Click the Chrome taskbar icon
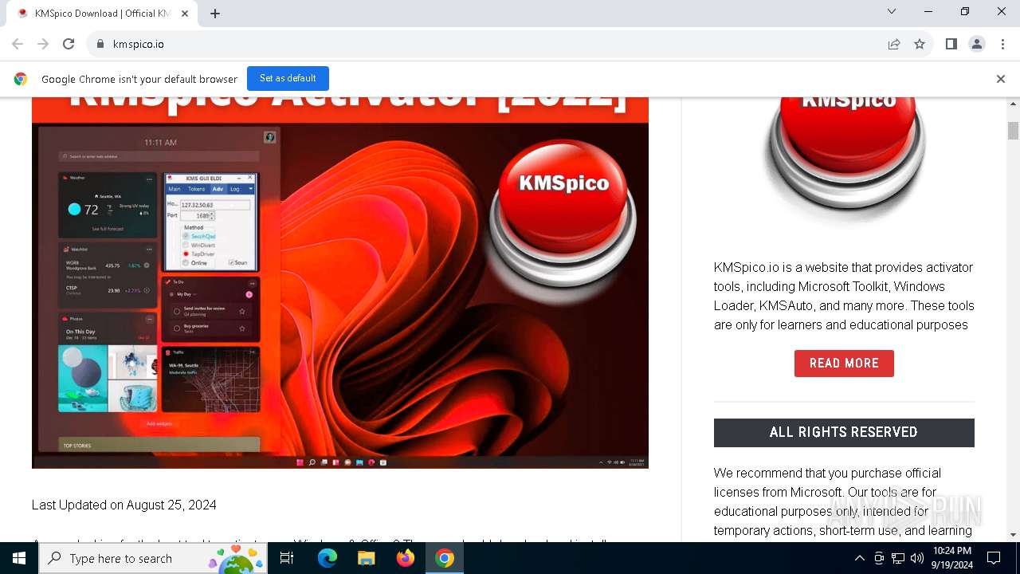The width and height of the screenshot is (1020, 574). 445,558
